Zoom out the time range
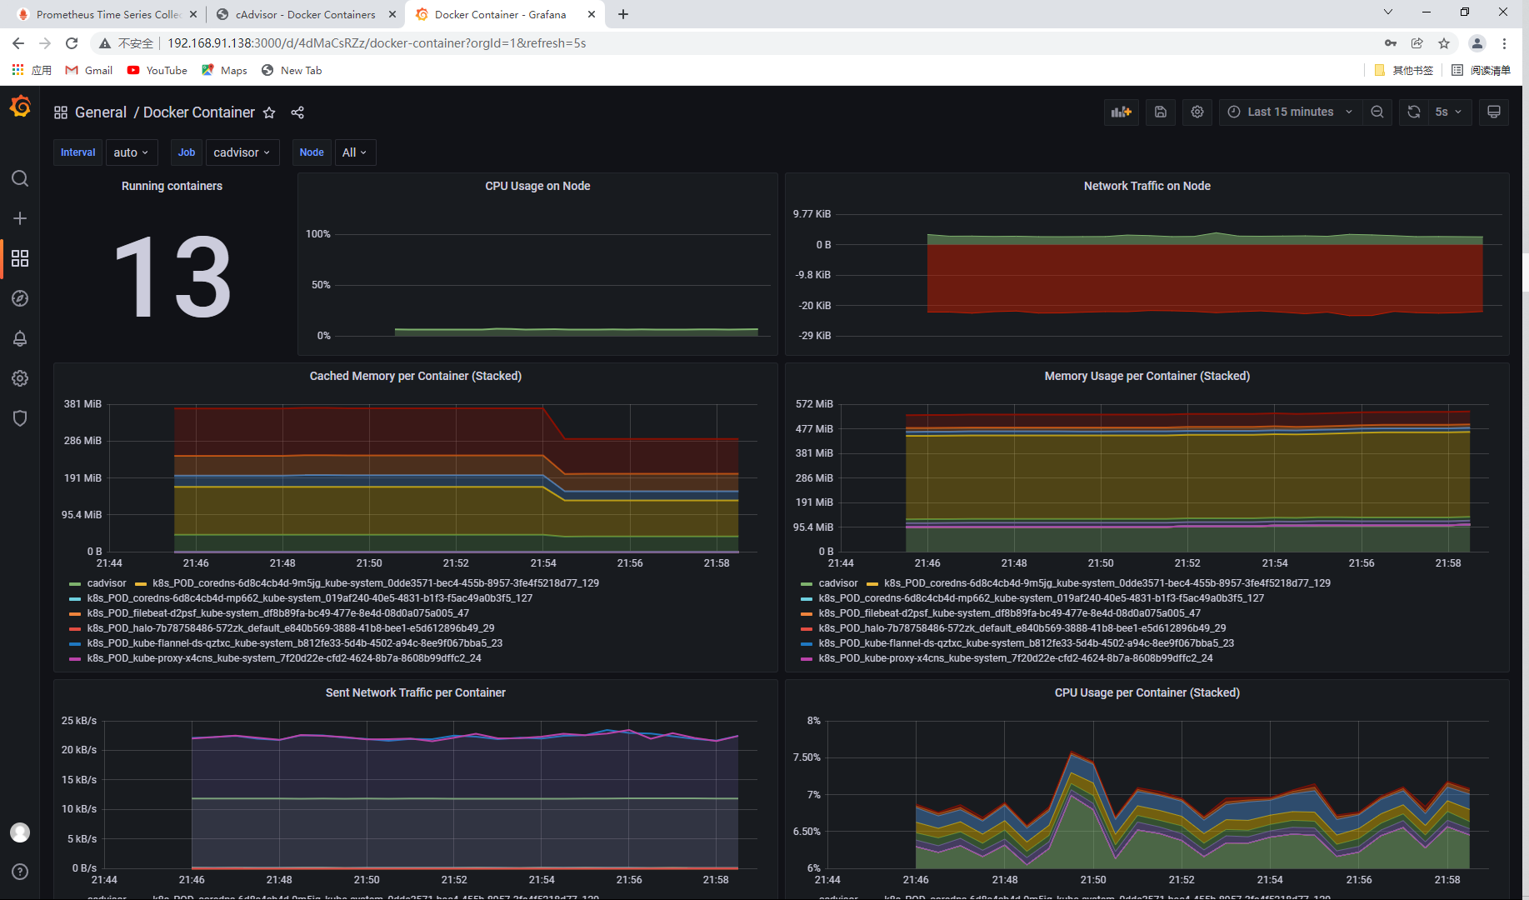The width and height of the screenshot is (1529, 900). click(1377, 112)
